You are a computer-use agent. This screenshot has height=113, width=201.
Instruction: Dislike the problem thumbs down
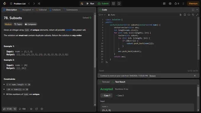[15, 109]
